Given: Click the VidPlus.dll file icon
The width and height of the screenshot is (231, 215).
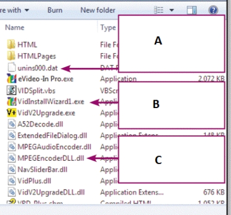Looking at the screenshot, I should pos(11,181).
